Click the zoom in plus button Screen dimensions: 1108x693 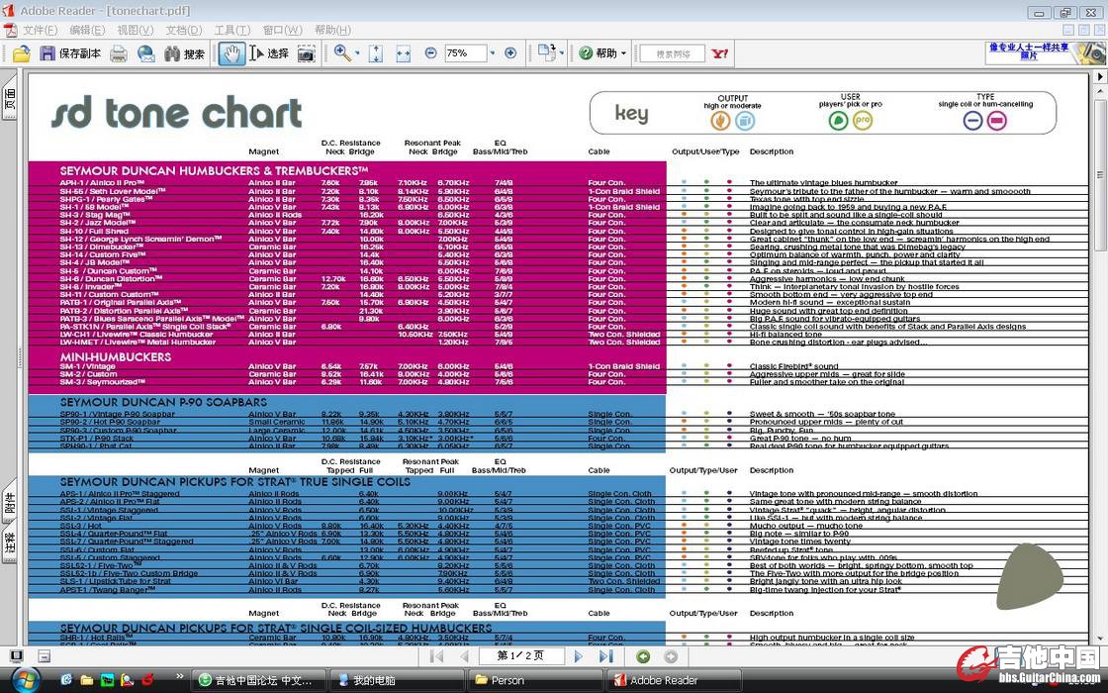510,53
